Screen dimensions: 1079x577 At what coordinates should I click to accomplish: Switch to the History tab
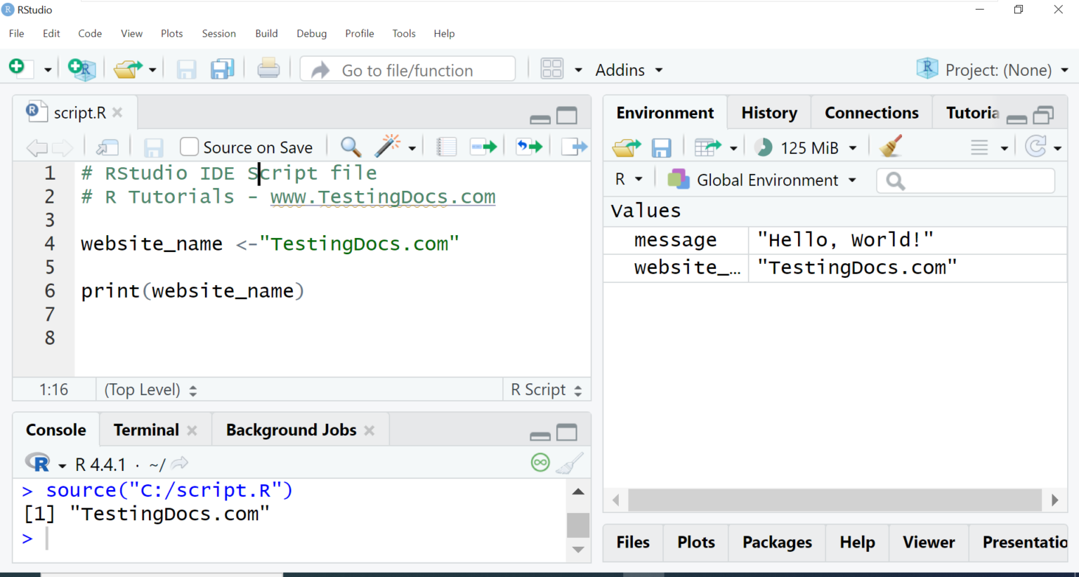click(x=769, y=112)
